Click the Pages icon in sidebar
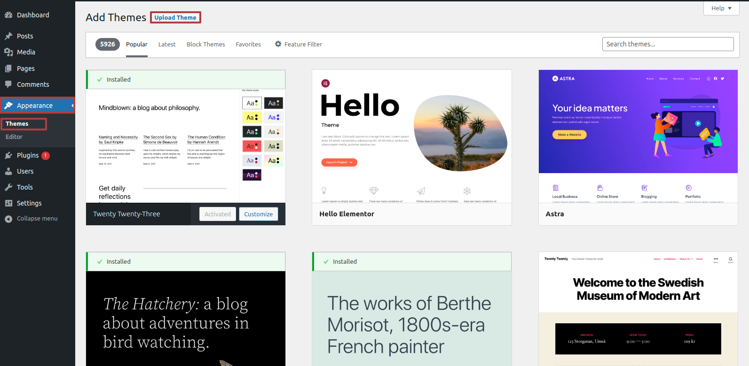 8,69
